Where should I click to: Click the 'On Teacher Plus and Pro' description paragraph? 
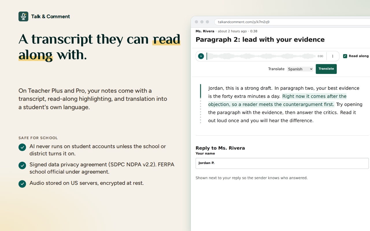[93, 99]
